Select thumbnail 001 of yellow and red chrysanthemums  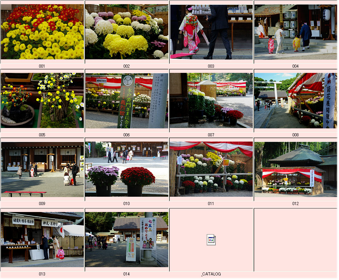click(42, 32)
